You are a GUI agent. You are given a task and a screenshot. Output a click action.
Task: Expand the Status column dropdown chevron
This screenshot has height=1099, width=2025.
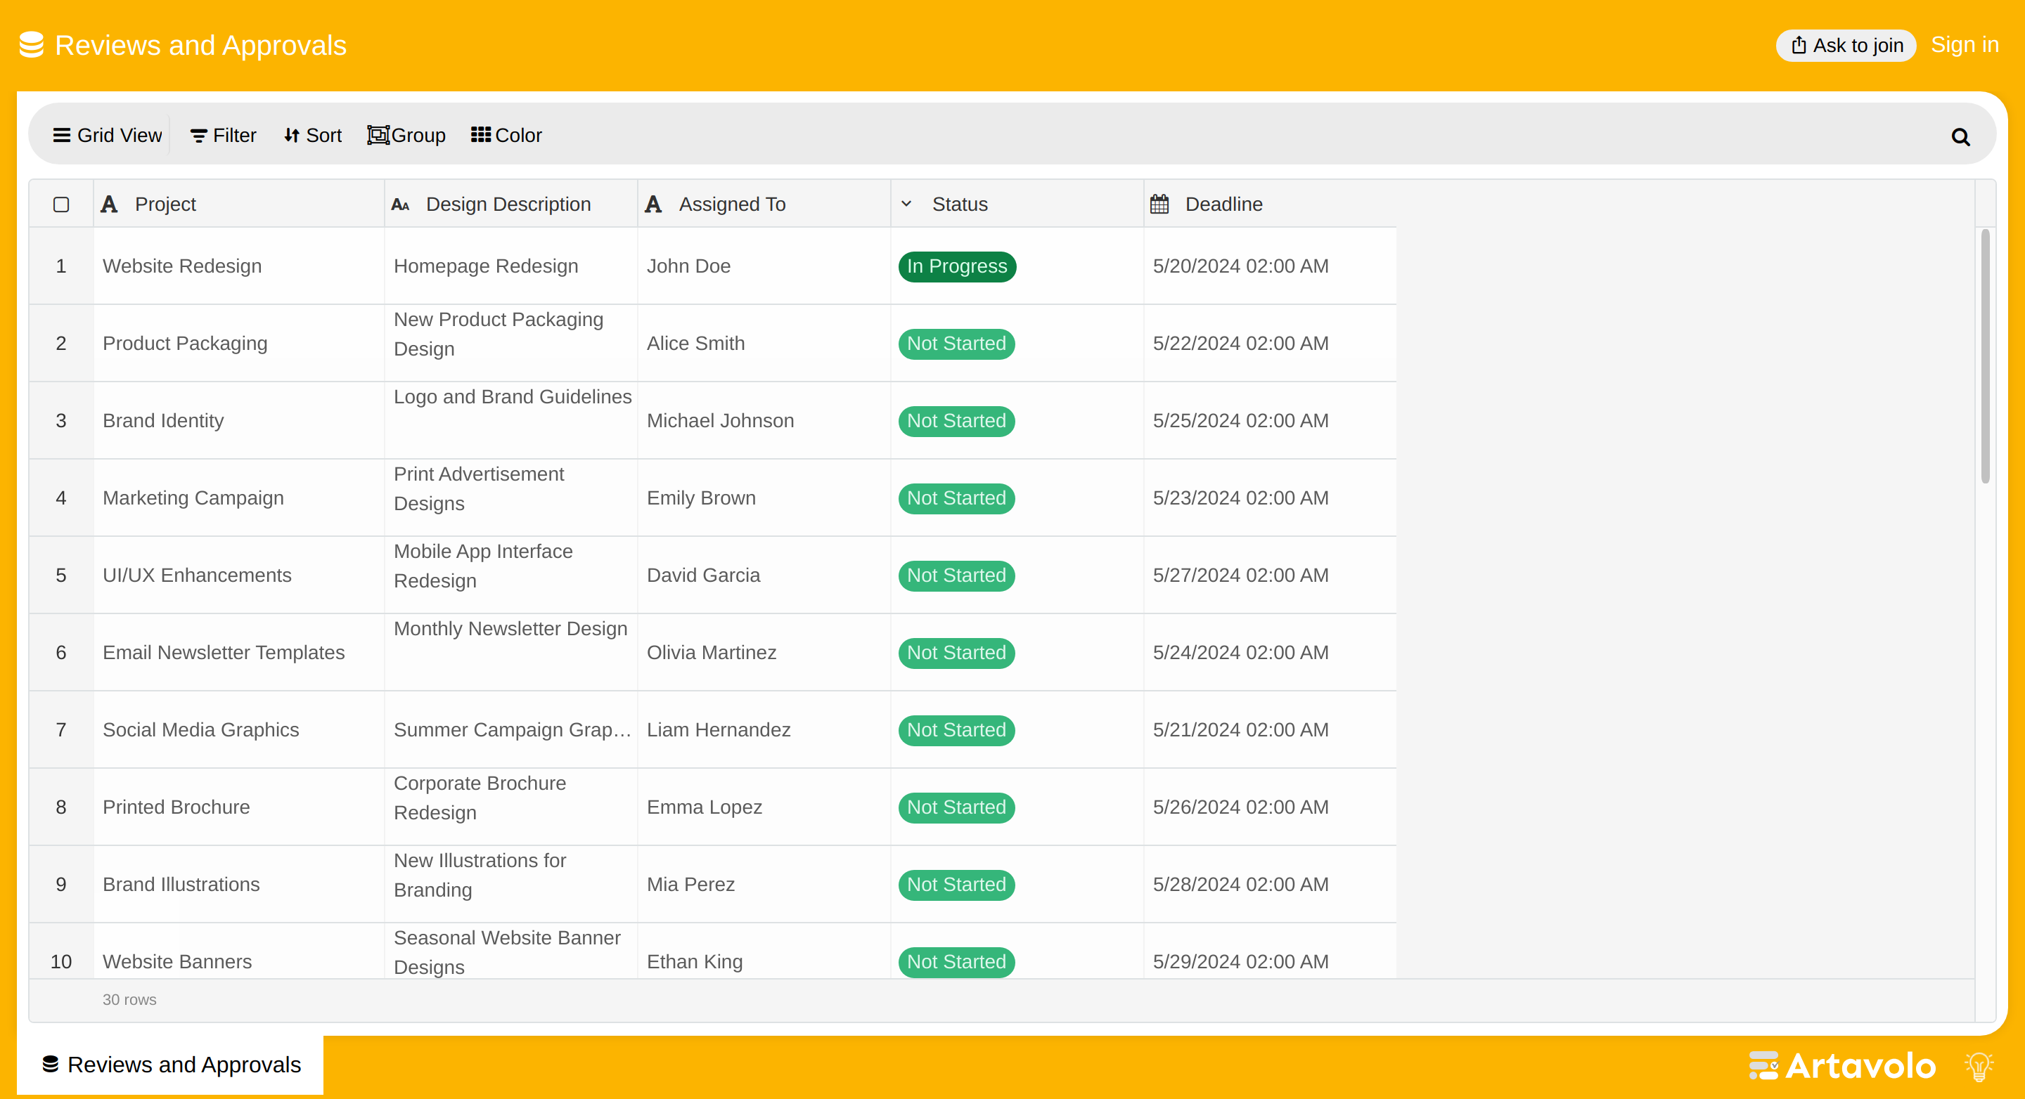(906, 204)
